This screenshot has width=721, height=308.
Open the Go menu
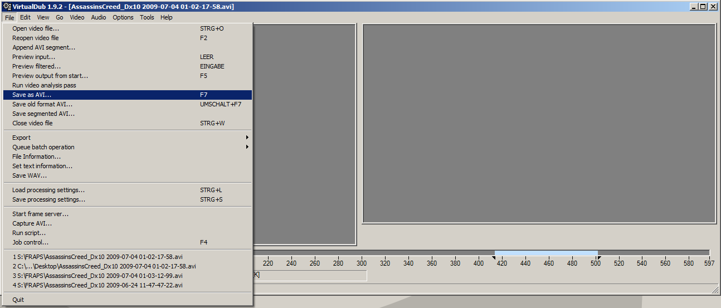60,17
